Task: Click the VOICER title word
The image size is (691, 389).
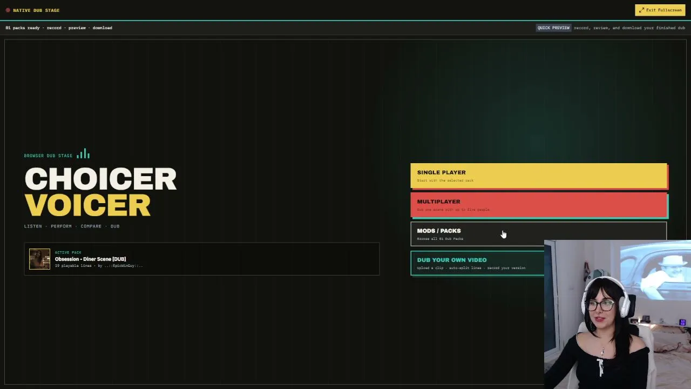Action: pyautogui.click(x=87, y=205)
